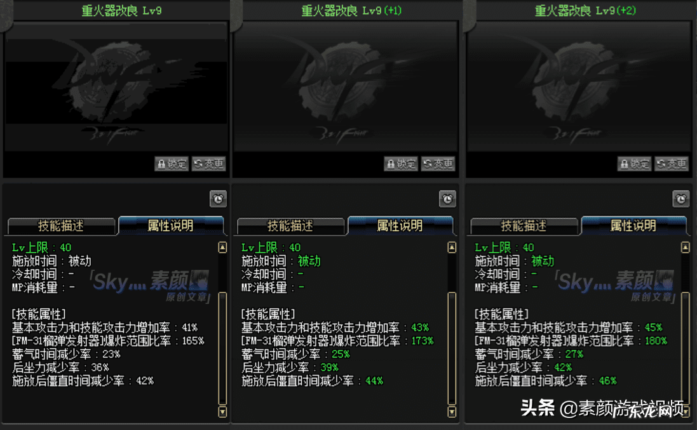This screenshot has height=430, width=697.
Task: Click scroll down arrow in Lv9 attribute list
Action: coord(223,412)
